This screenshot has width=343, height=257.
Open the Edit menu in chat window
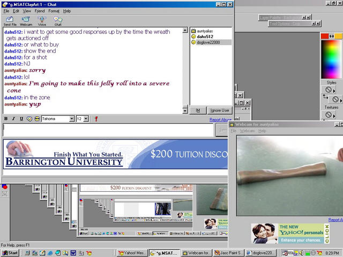(16, 11)
